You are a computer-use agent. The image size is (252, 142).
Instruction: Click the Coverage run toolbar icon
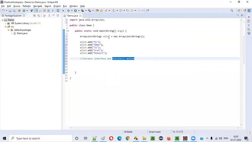82,11
